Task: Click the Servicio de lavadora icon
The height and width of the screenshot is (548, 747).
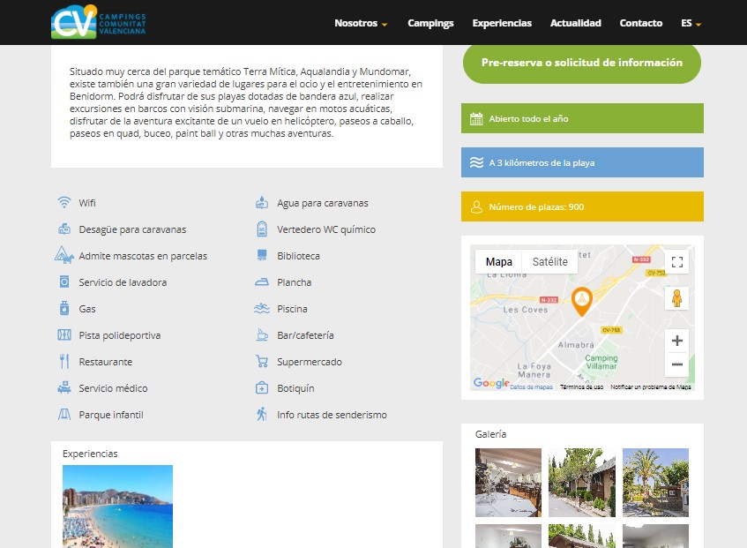Action: (x=63, y=282)
